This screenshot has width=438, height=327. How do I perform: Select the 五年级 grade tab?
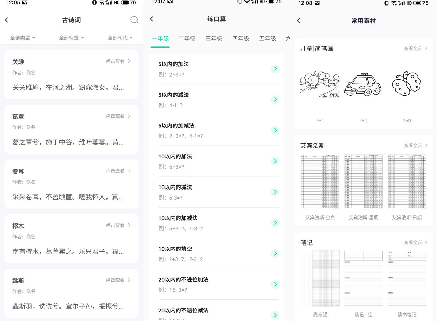tap(268, 38)
